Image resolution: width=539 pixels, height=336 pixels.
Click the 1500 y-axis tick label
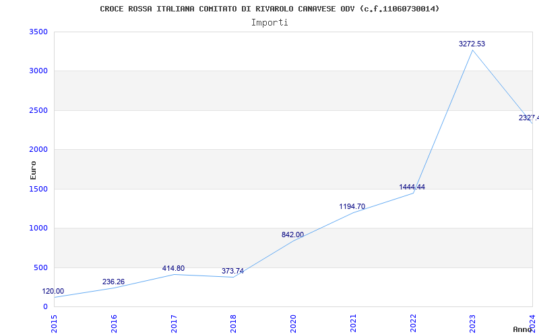(38, 189)
